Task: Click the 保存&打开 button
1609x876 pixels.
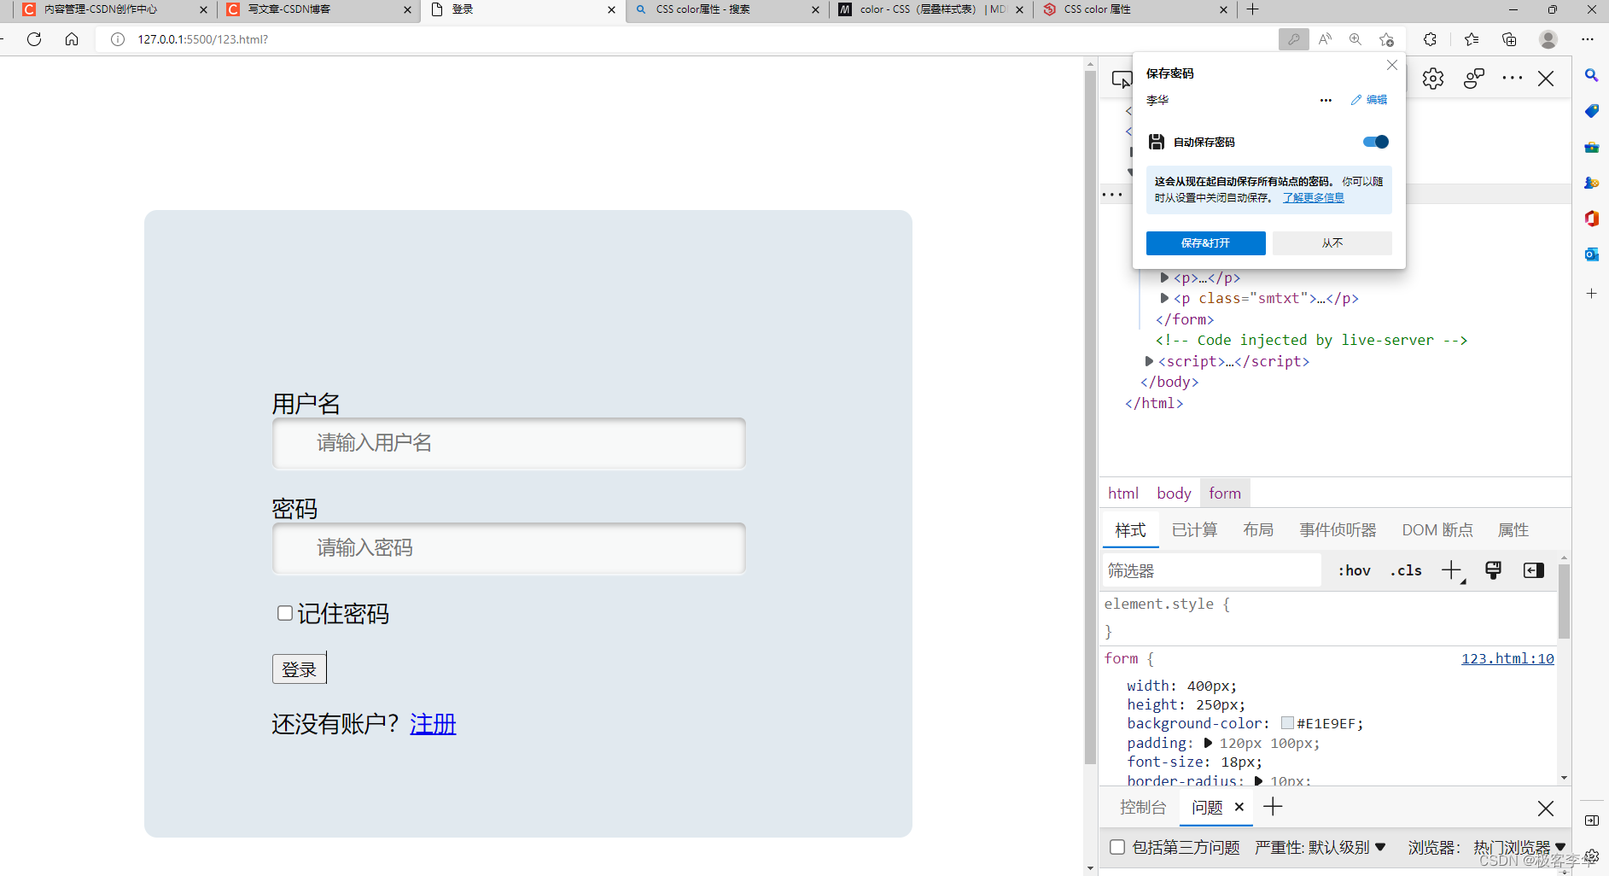Action: click(1205, 243)
